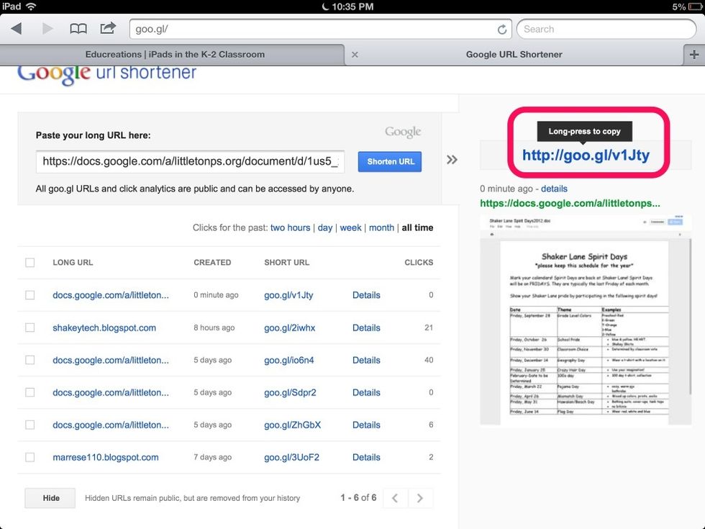This screenshot has width=705, height=529.
Task: Filter clicks for the past week
Action: (x=351, y=227)
